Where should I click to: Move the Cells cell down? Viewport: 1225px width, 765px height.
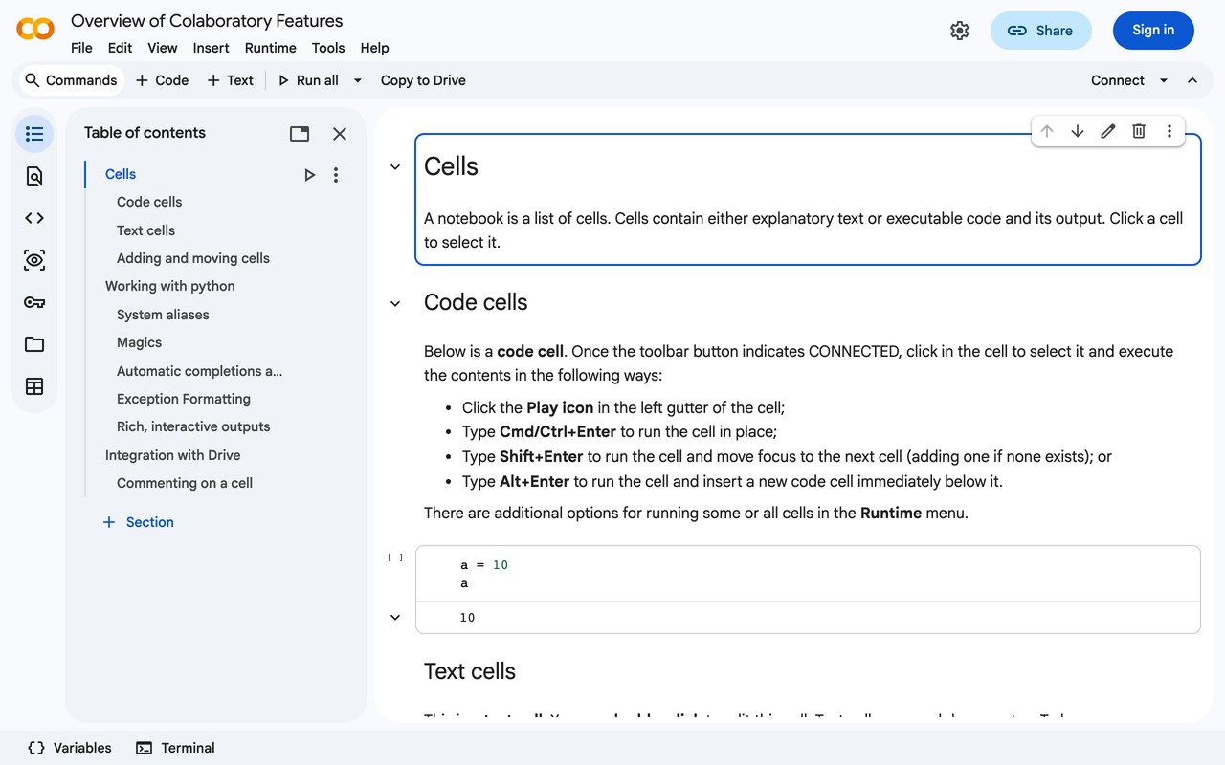pos(1078,132)
